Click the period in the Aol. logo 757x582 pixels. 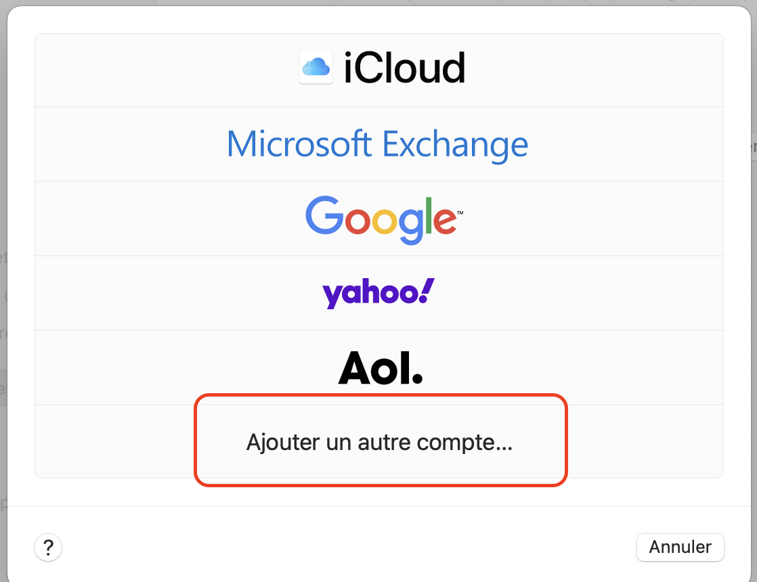tap(418, 378)
